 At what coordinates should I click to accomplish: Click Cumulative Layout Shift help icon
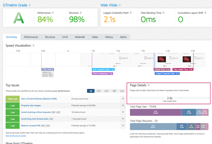[x=205, y=13]
